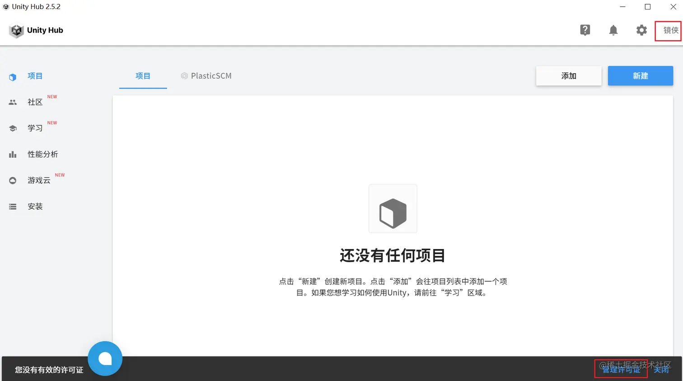The width and height of the screenshot is (683, 381).
Task: Click the 项目 cube icon in sidebar
Action: [x=13, y=77]
